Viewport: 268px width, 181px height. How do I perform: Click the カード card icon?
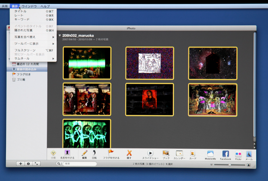(193, 153)
